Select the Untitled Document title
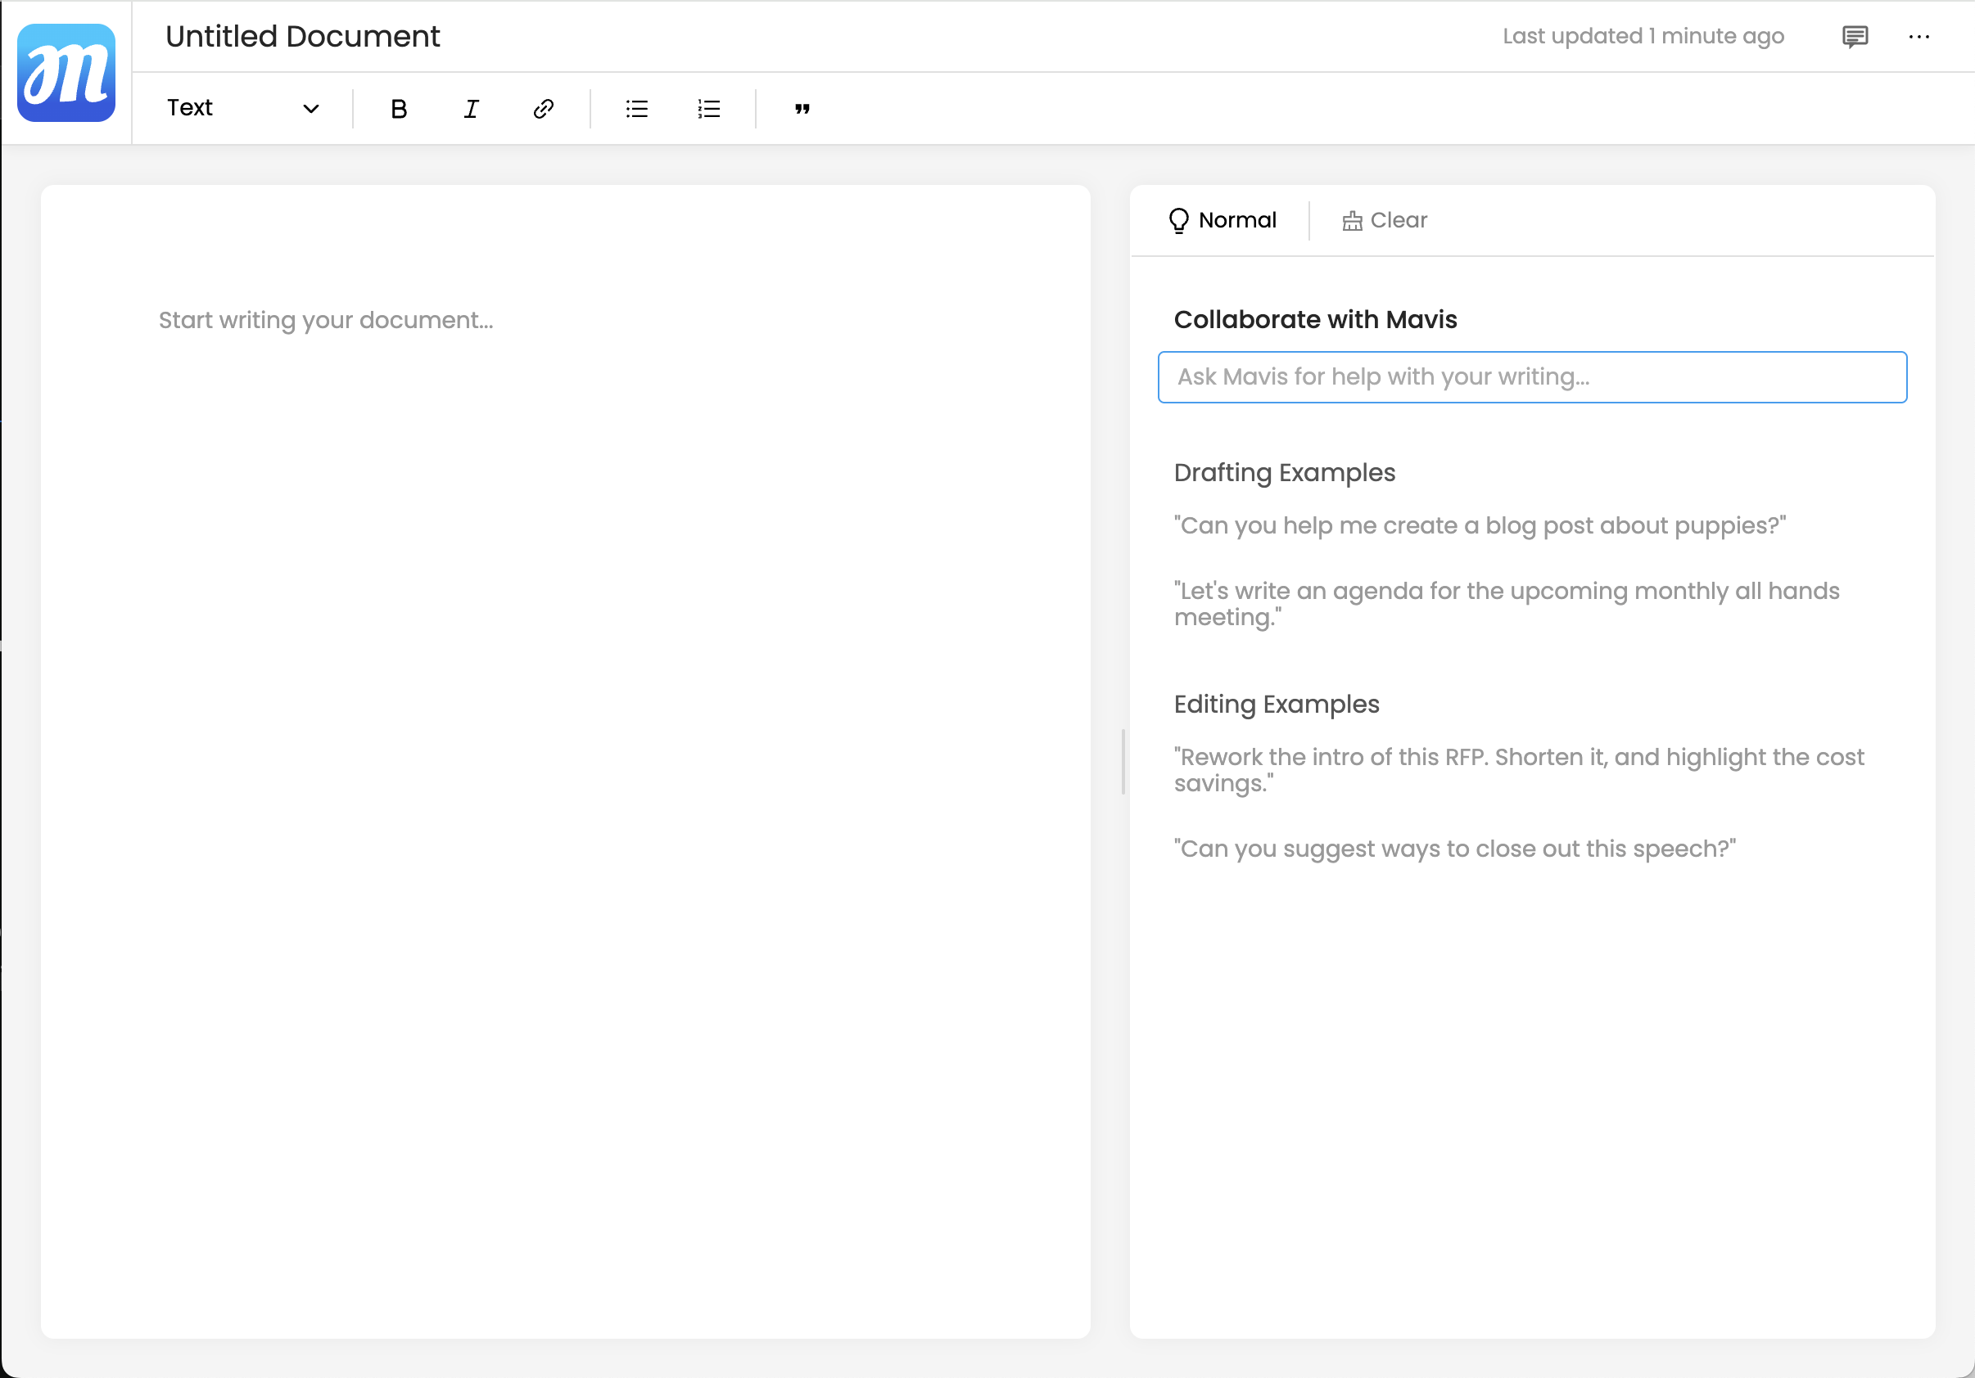1975x1378 pixels. [x=302, y=36]
